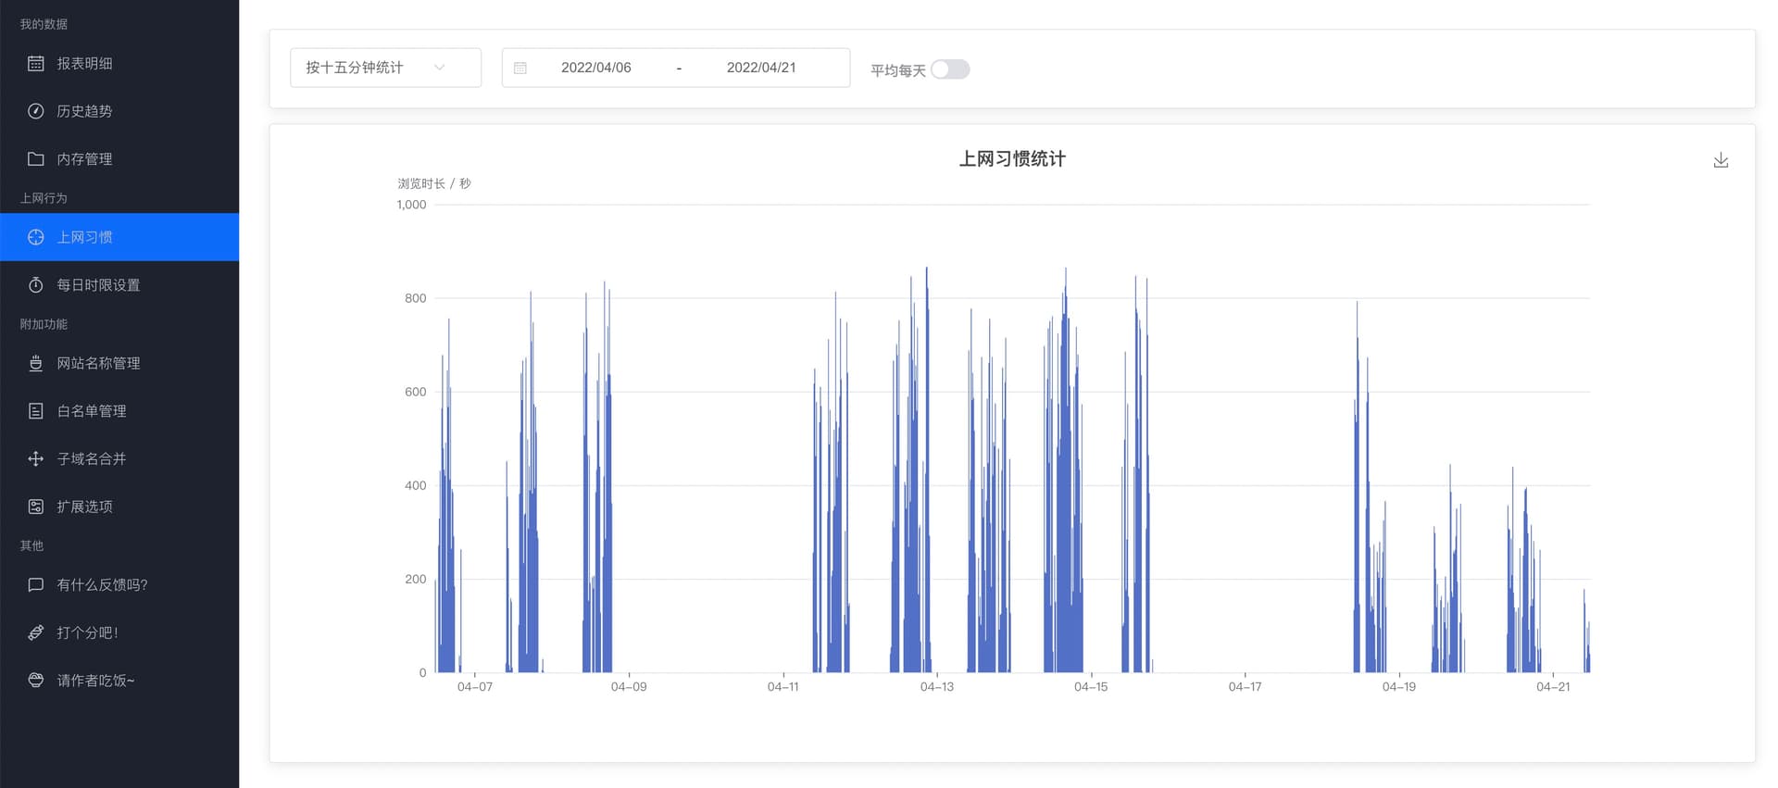Click the 内存管理 folder icon
This screenshot has width=1778, height=788.
coord(35,159)
